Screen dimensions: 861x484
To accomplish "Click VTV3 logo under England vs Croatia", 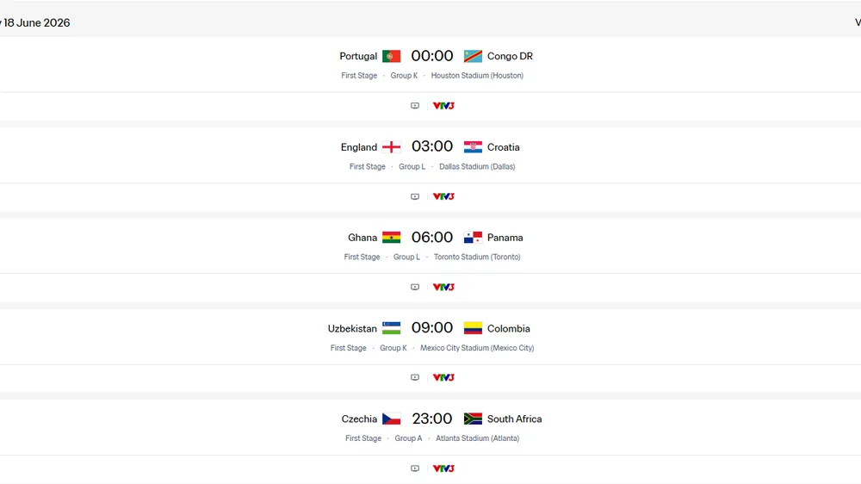I will (443, 196).
